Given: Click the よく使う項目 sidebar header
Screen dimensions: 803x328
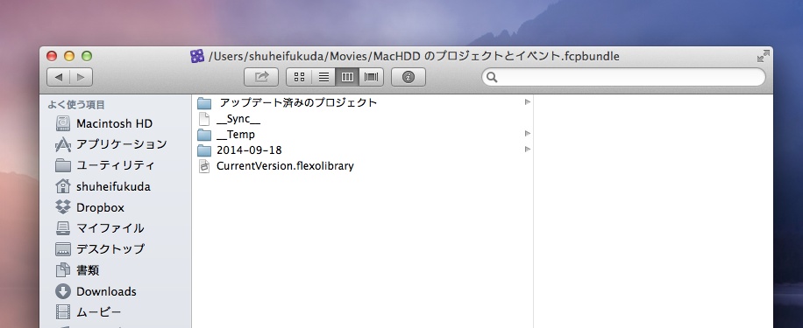Looking at the screenshot, I should point(76,105).
